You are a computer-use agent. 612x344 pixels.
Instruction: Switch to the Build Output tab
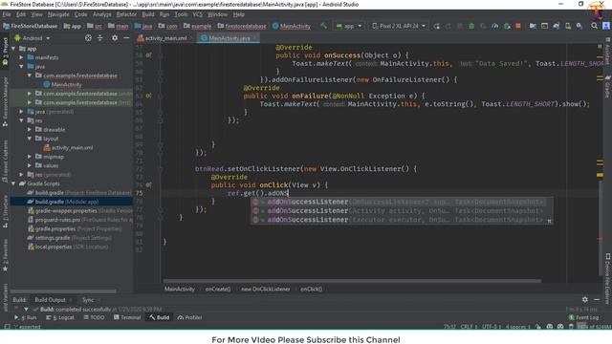pos(50,299)
